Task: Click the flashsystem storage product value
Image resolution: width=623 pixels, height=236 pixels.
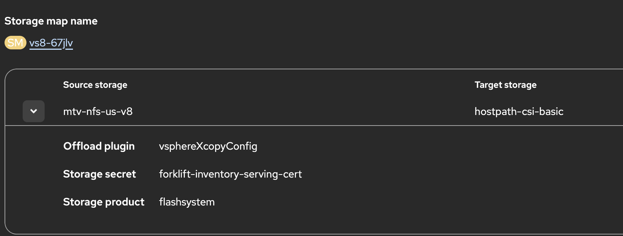Action: [x=187, y=202]
